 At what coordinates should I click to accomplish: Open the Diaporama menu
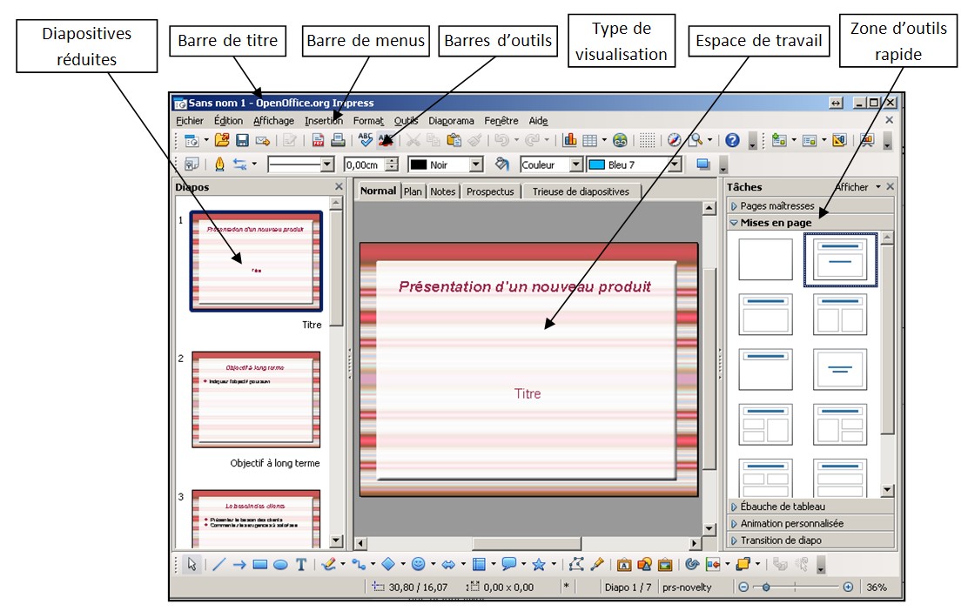[x=451, y=121]
